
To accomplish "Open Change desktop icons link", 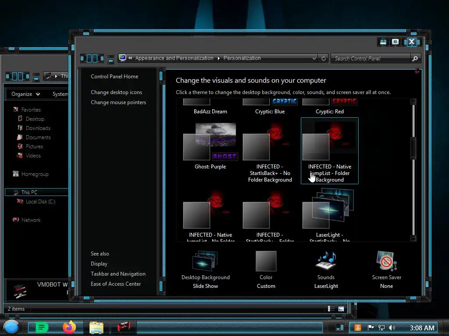I will (x=116, y=92).
